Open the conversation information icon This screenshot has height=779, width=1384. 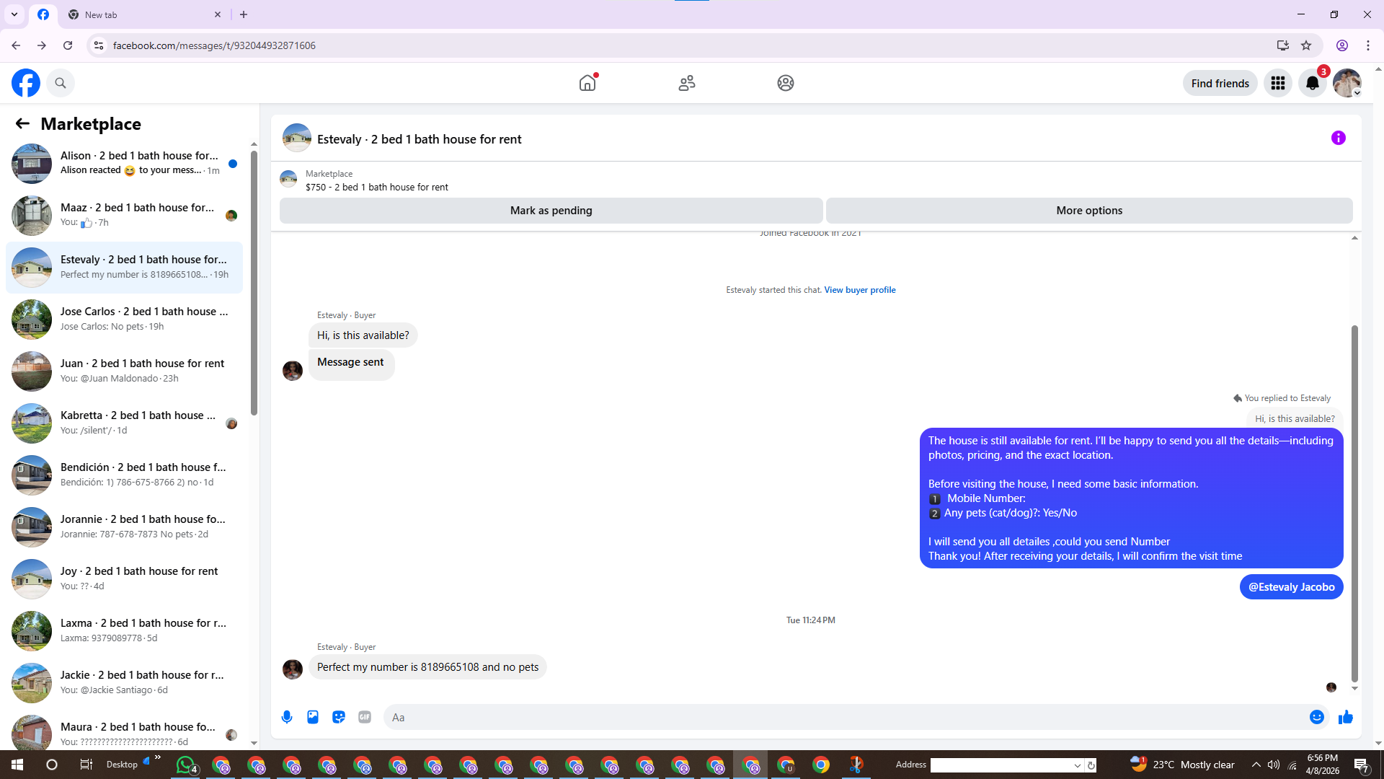pyautogui.click(x=1338, y=138)
